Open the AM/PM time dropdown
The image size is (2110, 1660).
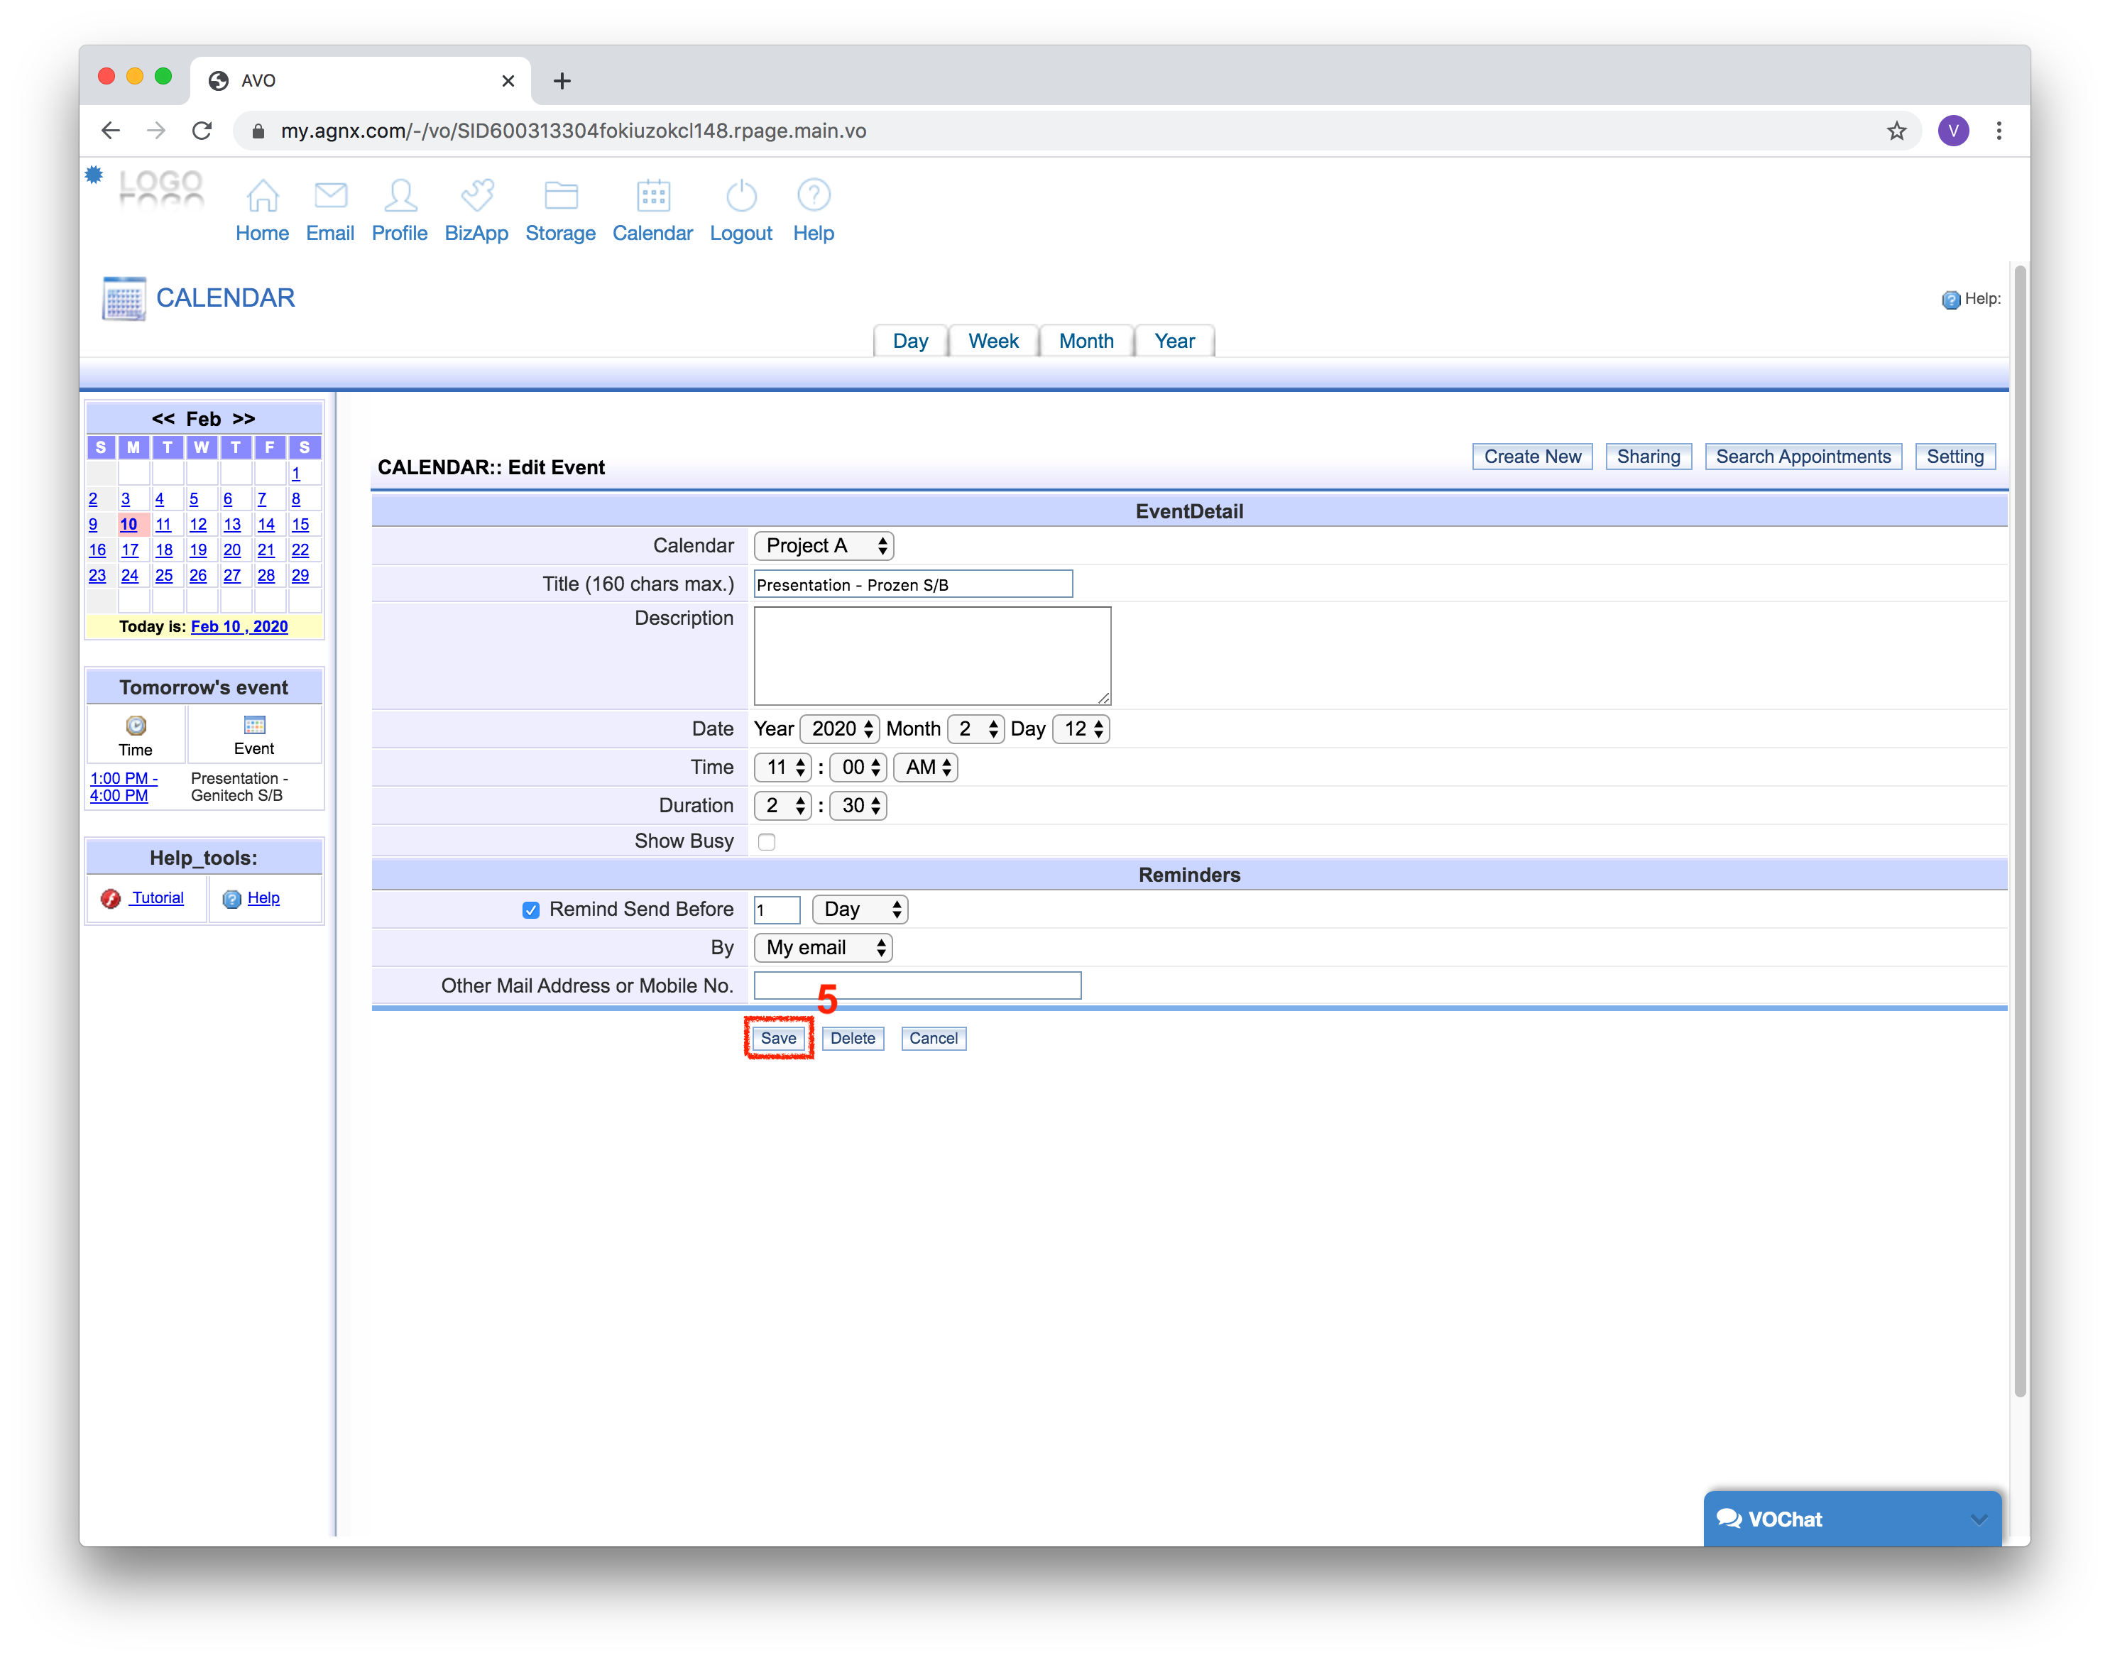pos(925,768)
